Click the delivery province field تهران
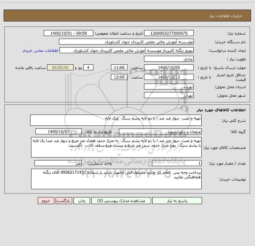The width and height of the screenshot is (255, 246). click(x=169, y=87)
